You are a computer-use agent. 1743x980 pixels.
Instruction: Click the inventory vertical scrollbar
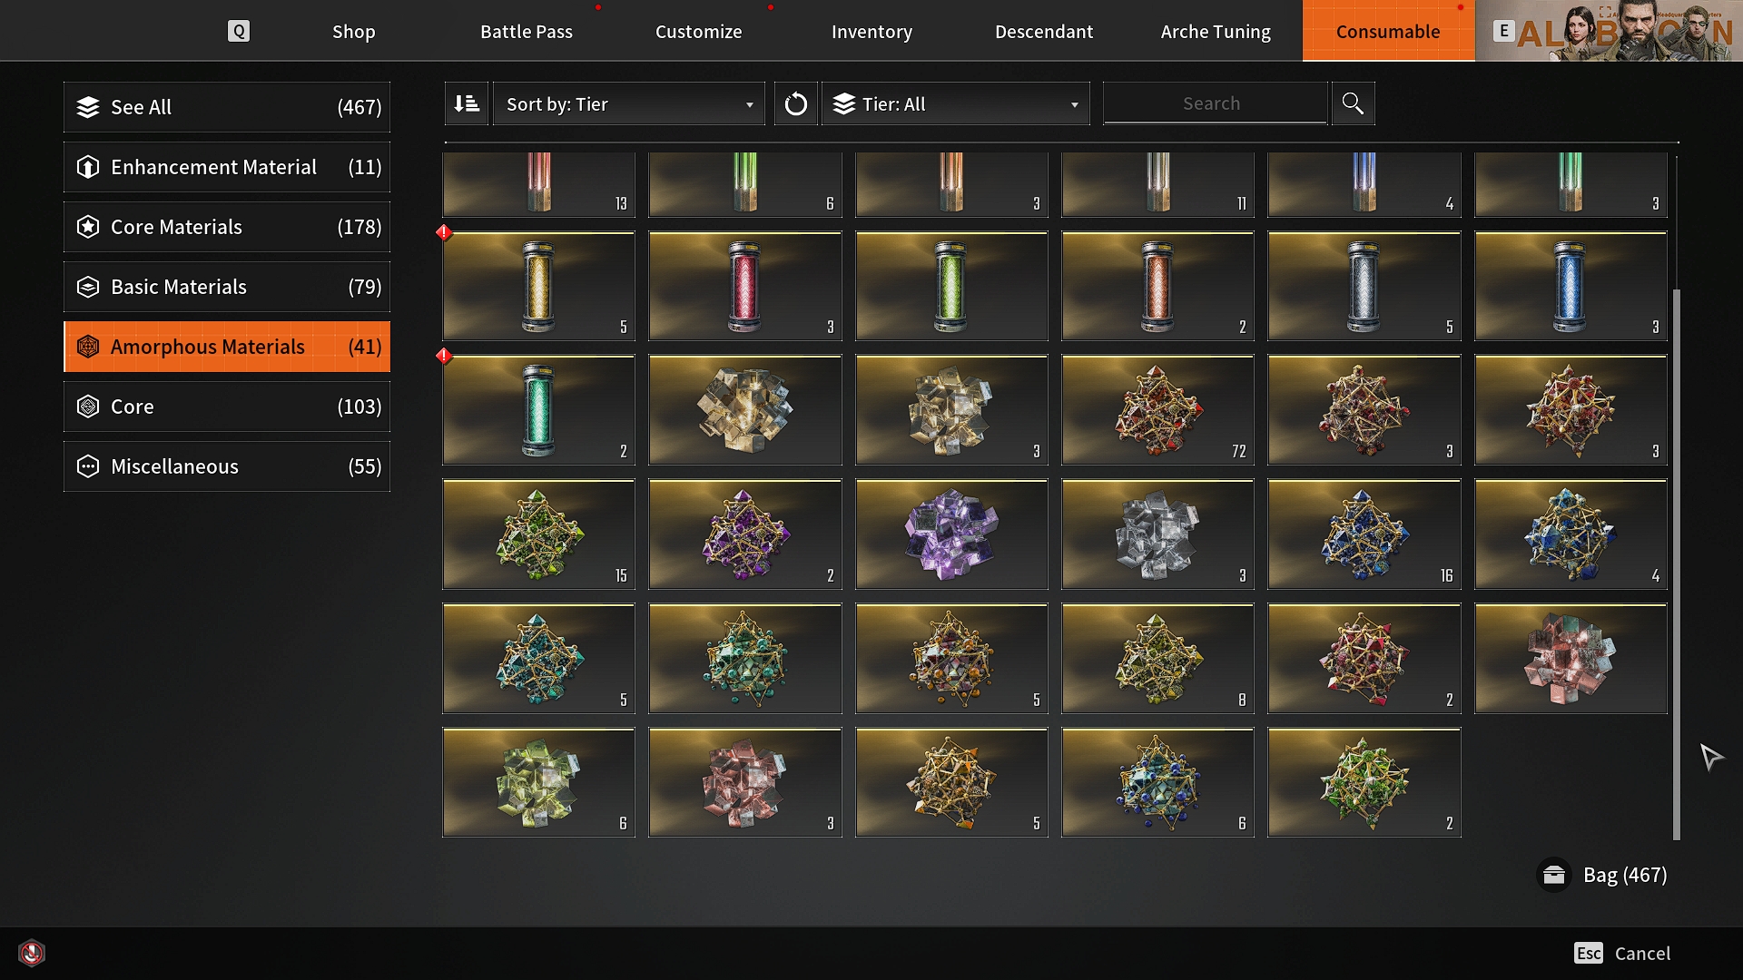pyautogui.click(x=1676, y=564)
